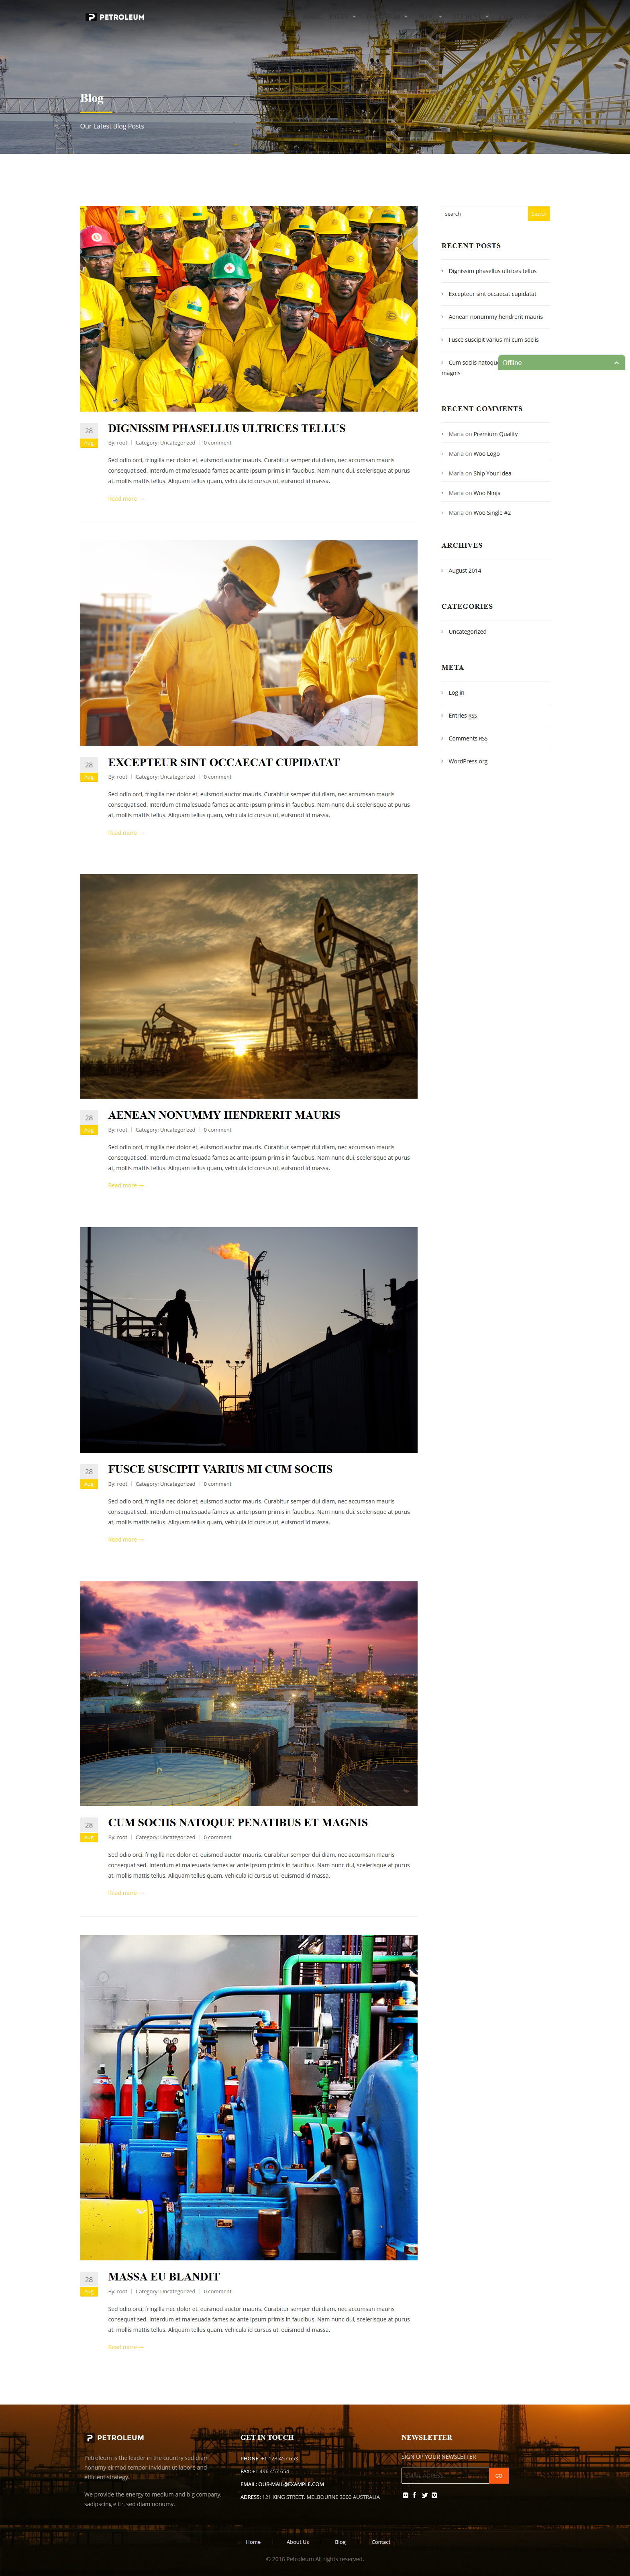The width and height of the screenshot is (630, 2576).
Task: Open the Excepteur Sint Occaecat Cupidatat post title
Action: pyautogui.click(x=224, y=762)
